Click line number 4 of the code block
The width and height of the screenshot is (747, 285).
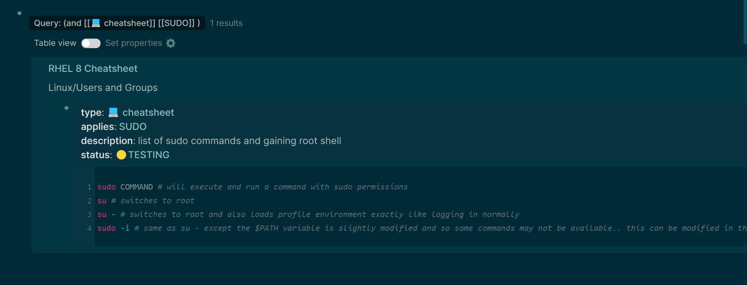click(89, 228)
